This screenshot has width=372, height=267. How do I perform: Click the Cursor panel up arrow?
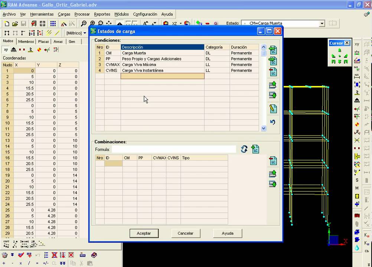pos(339,50)
